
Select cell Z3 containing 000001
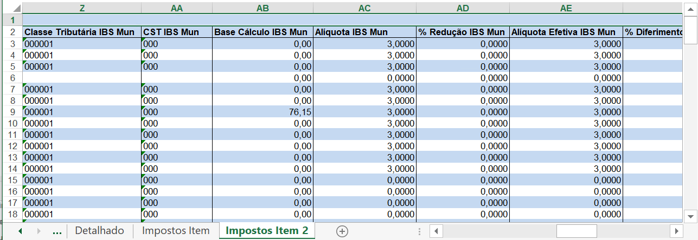click(82, 44)
